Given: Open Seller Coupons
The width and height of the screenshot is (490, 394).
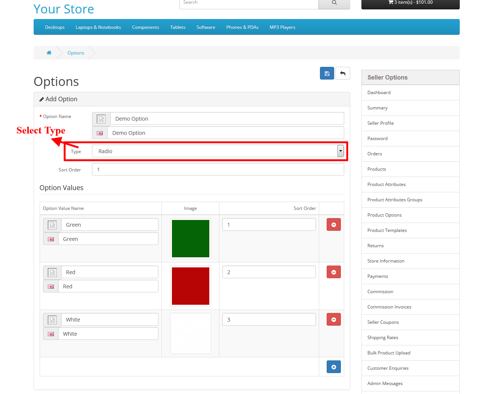Looking at the screenshot, I should [410, 322].
